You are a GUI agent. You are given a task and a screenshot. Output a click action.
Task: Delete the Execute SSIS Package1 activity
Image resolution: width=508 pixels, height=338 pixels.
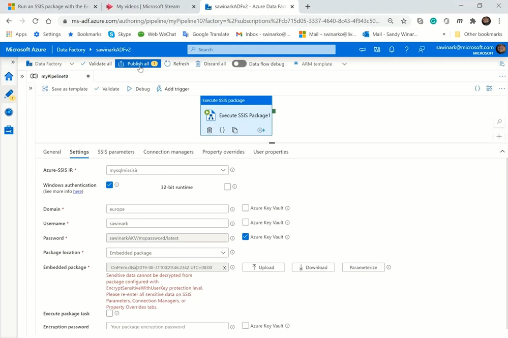click(210, 130)
